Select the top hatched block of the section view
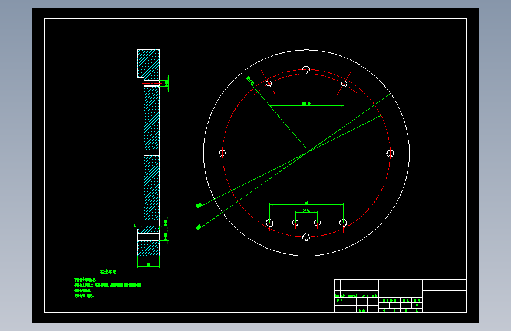This screenshot has height=331, width=511. click(149, 65)
